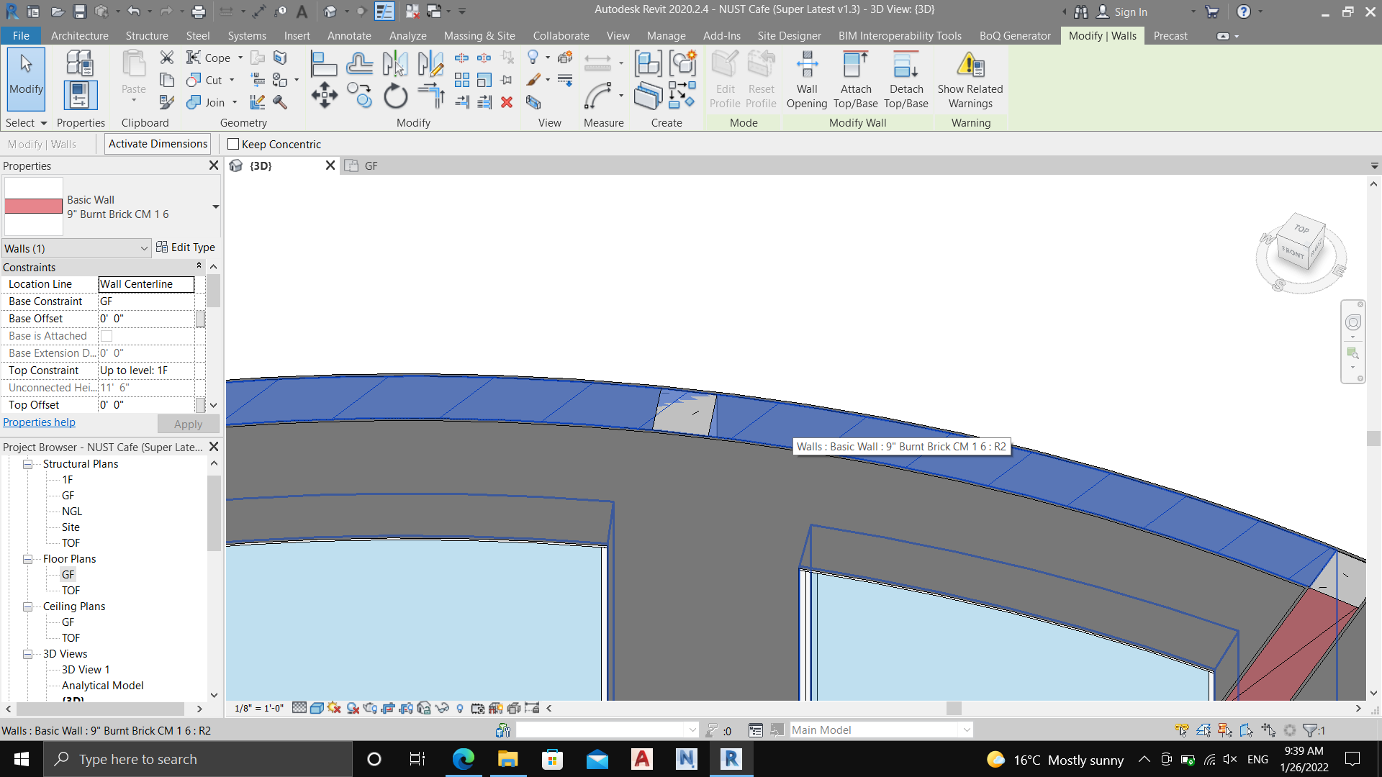This screenshot has width=1382, height=777.
Task: Click Detach Top/Base tool
Action: (x=906, y=80)
